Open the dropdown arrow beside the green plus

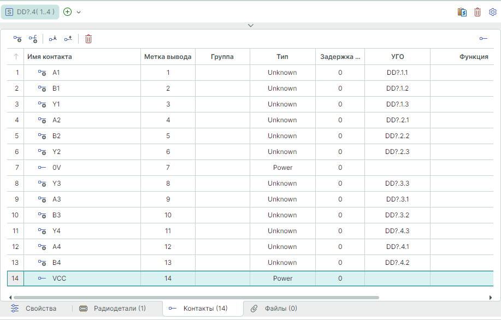click(x=79, y=12)
